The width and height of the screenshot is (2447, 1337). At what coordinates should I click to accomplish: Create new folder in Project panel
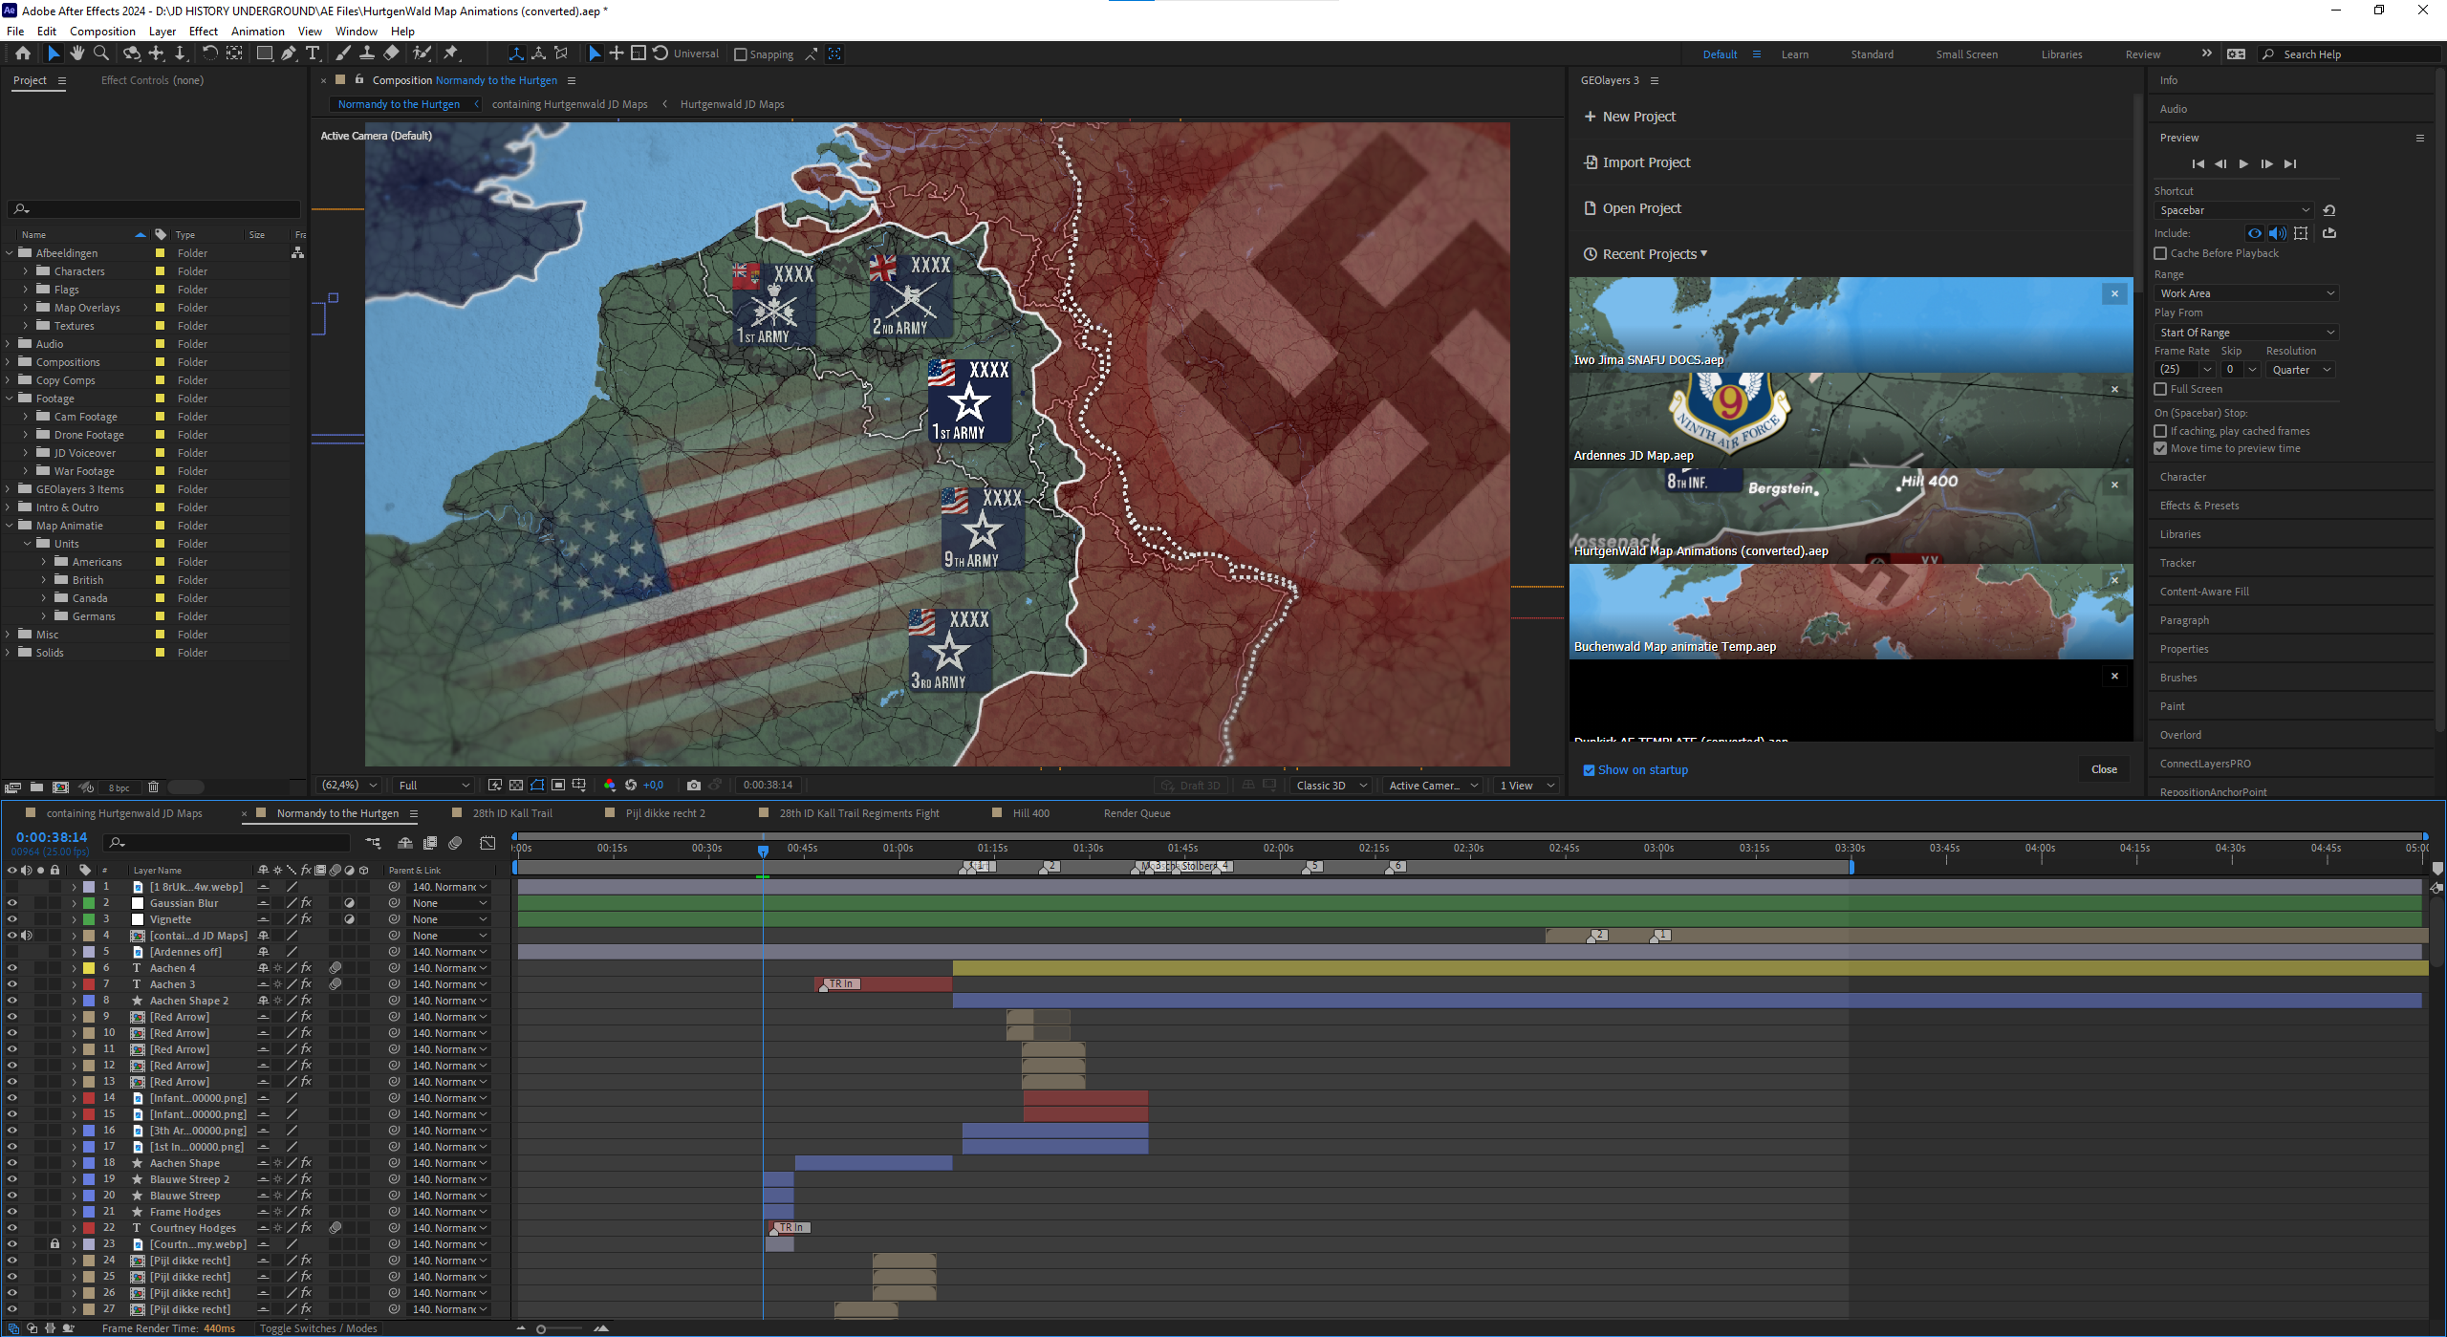[36, 787]
